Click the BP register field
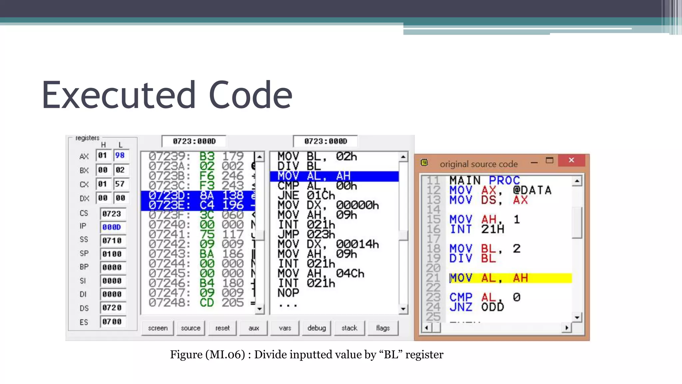Image resolution: width=682 pixels, height=384 pixels. (113, 267)
